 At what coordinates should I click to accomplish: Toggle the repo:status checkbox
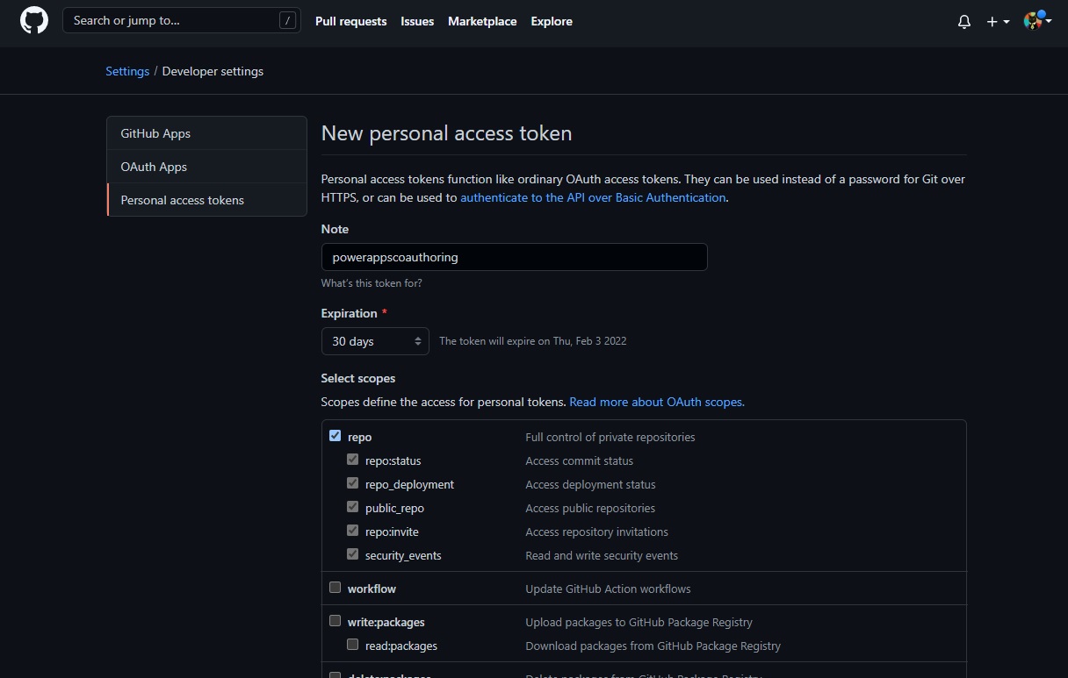point(353,460)
